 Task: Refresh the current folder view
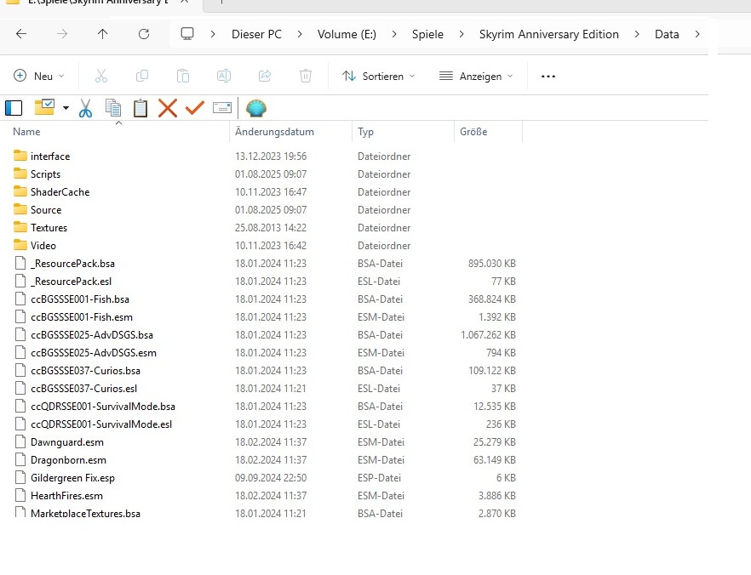point(144,34)
